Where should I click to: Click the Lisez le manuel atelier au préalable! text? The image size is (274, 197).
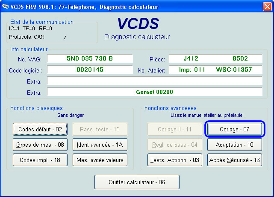click(207, 115)
